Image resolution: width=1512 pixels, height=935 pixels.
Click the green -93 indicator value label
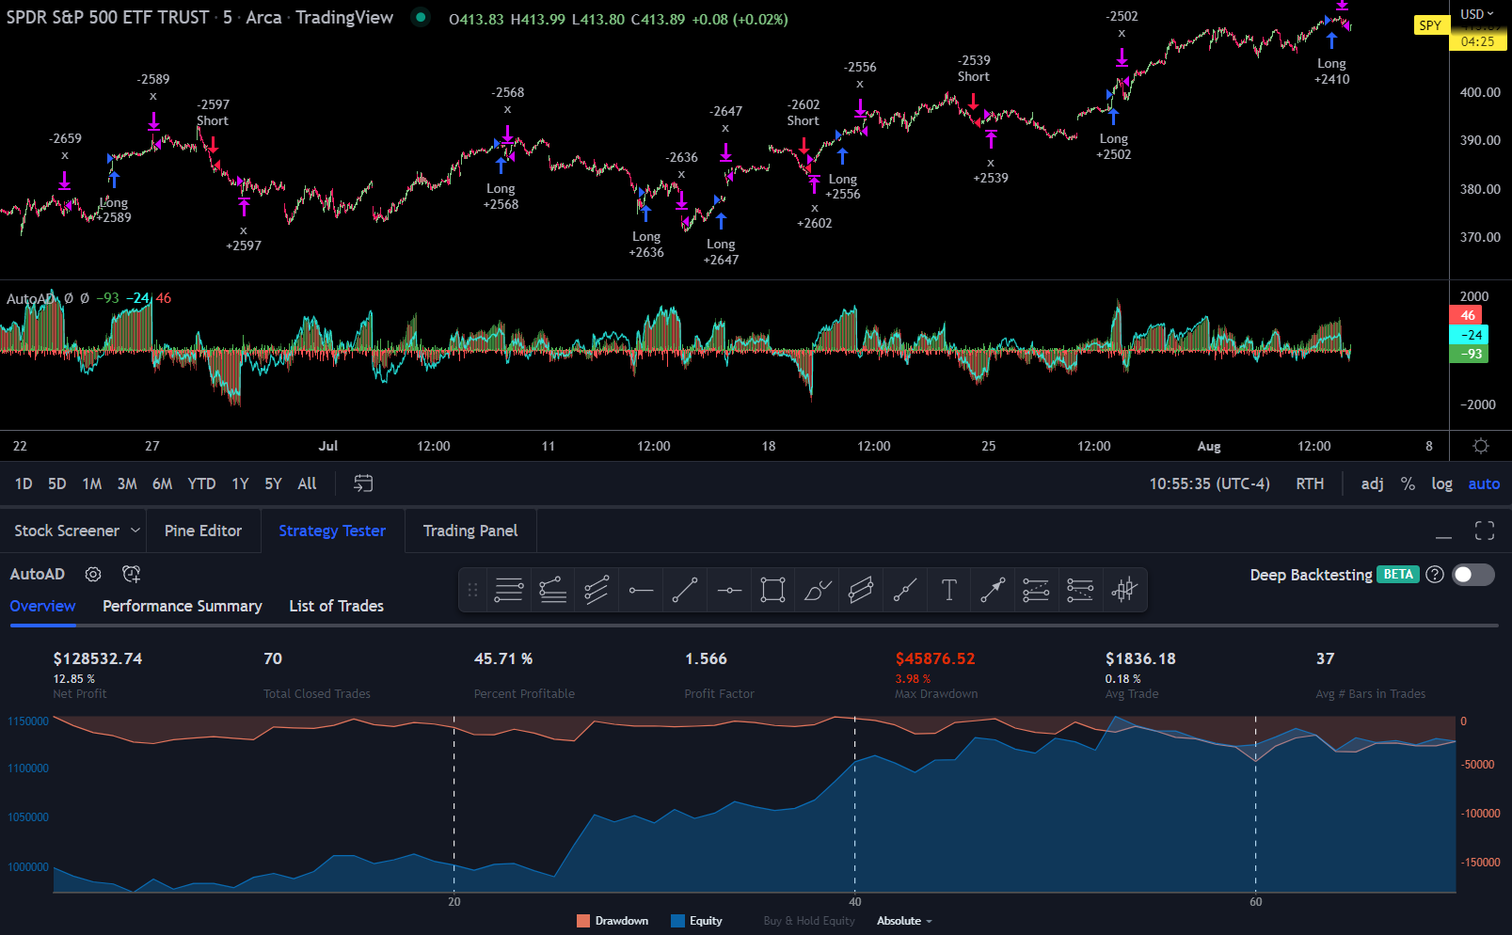[1469, 354]
